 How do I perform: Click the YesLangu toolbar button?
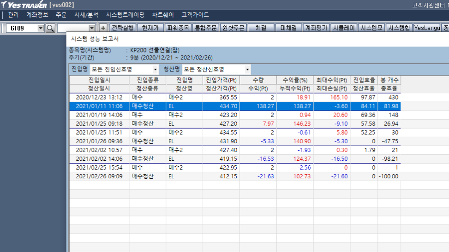pos(427,28)
